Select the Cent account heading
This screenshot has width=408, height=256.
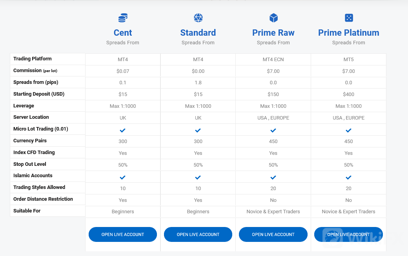(x=123, y=33)
